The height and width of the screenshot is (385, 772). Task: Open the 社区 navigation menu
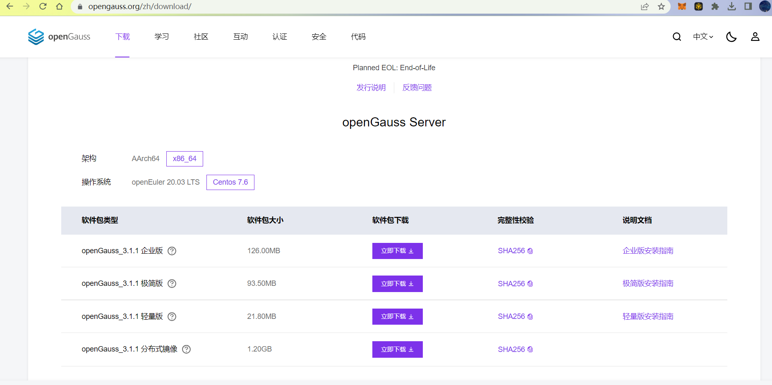point(201,37)
